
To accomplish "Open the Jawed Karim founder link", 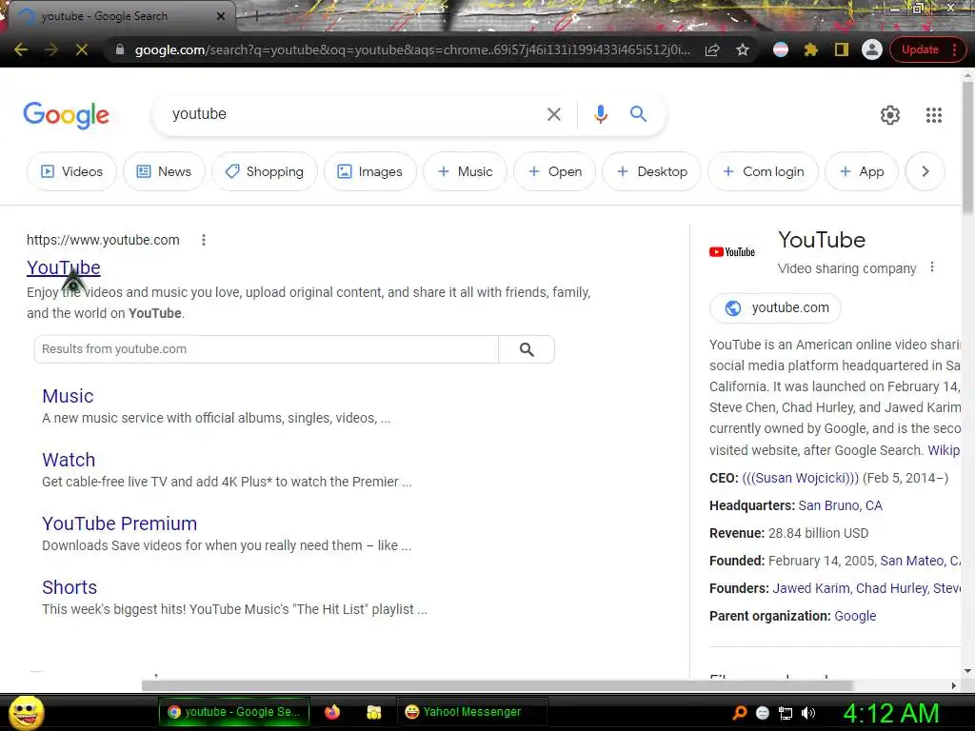I will 811,588.
